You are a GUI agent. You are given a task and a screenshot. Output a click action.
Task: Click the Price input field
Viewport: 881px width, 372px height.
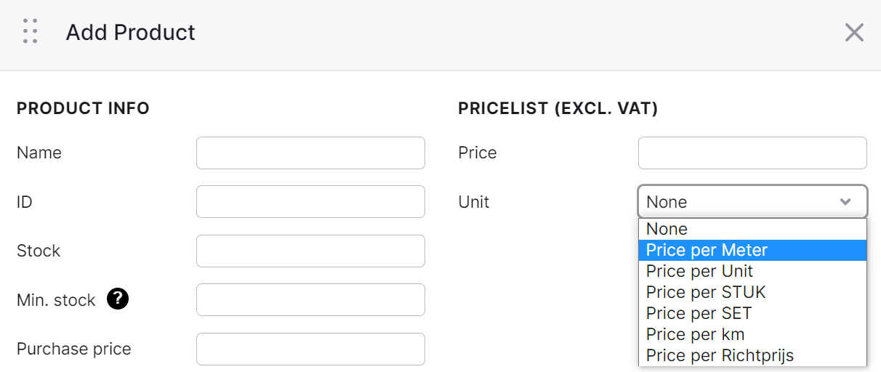[x=752, y=153]
